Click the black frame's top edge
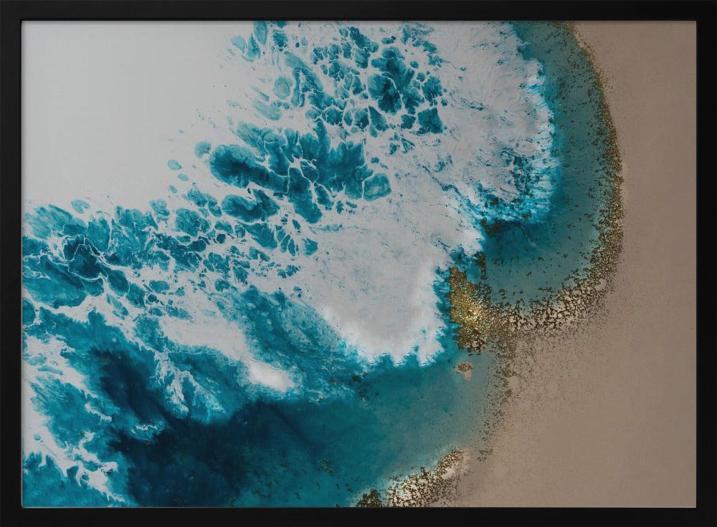 pos(358,9)
